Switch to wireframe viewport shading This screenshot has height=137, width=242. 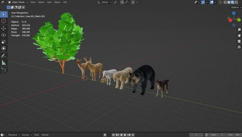click(x=225, y=2)
